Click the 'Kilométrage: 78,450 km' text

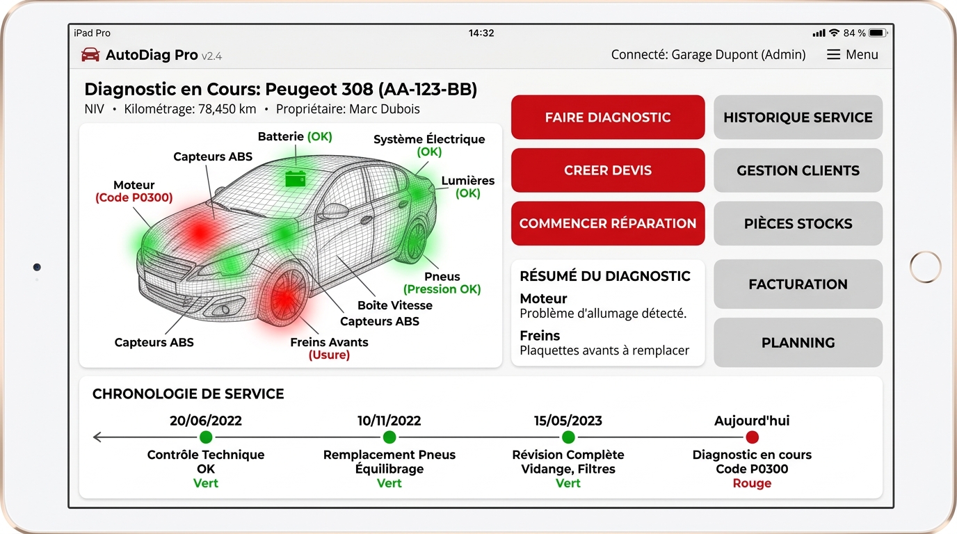tap(190, 109)
